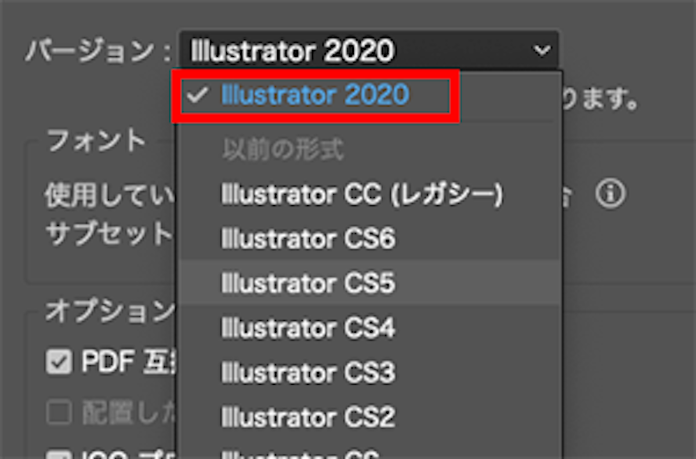Choose Illustrator CC (レガシー) format
This screenshot has height=459, width=696.
(x=360, y=194)
